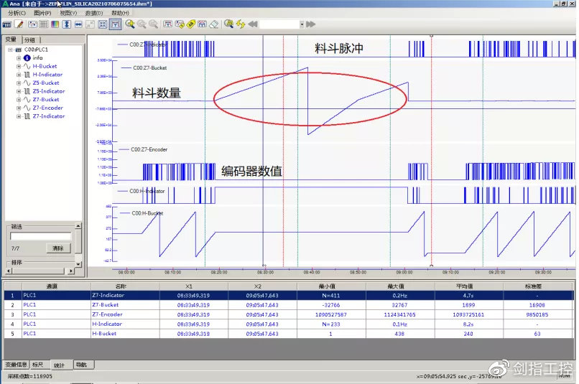The image size is (579, 384).
Task: Switch to the 变量 tab
Action: (x=11, y=39)
